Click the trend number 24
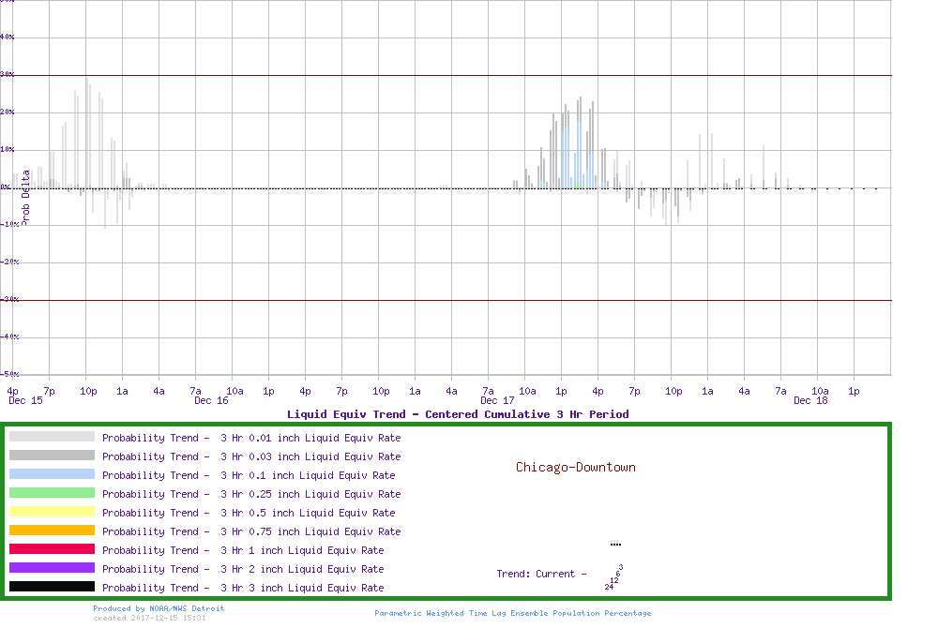 coord(609,587)
